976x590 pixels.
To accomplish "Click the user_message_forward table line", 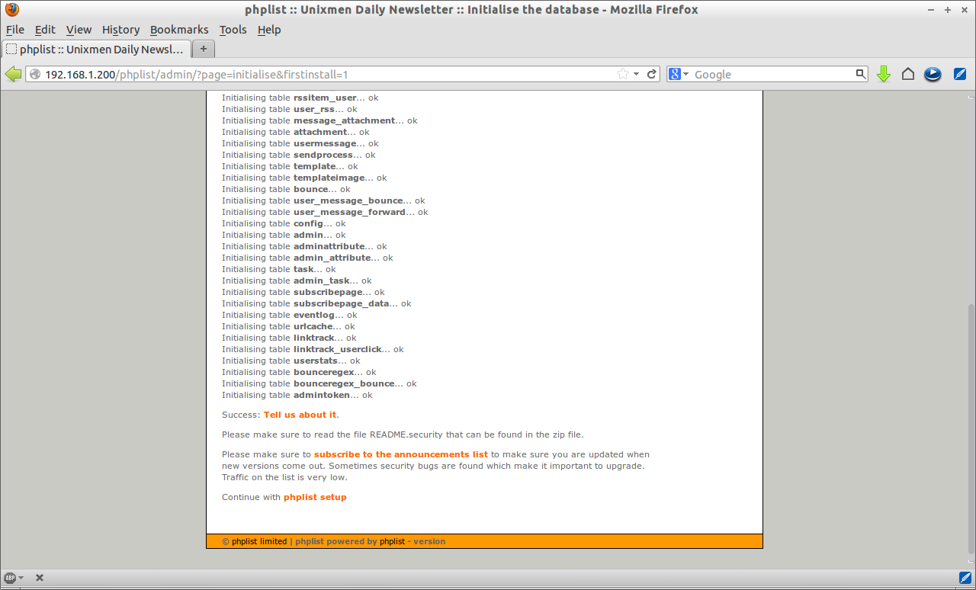I will click(x=325, y=212).
